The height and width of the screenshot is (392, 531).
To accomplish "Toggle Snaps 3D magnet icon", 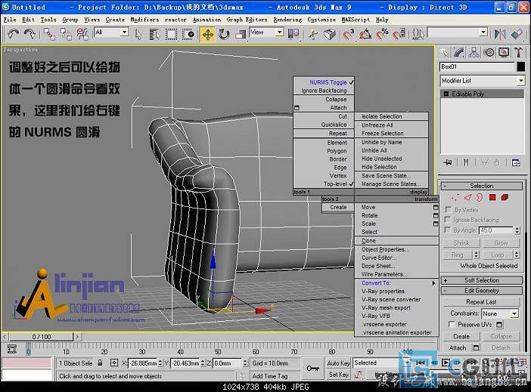I will pyautogui.click(x=348, y=35).
